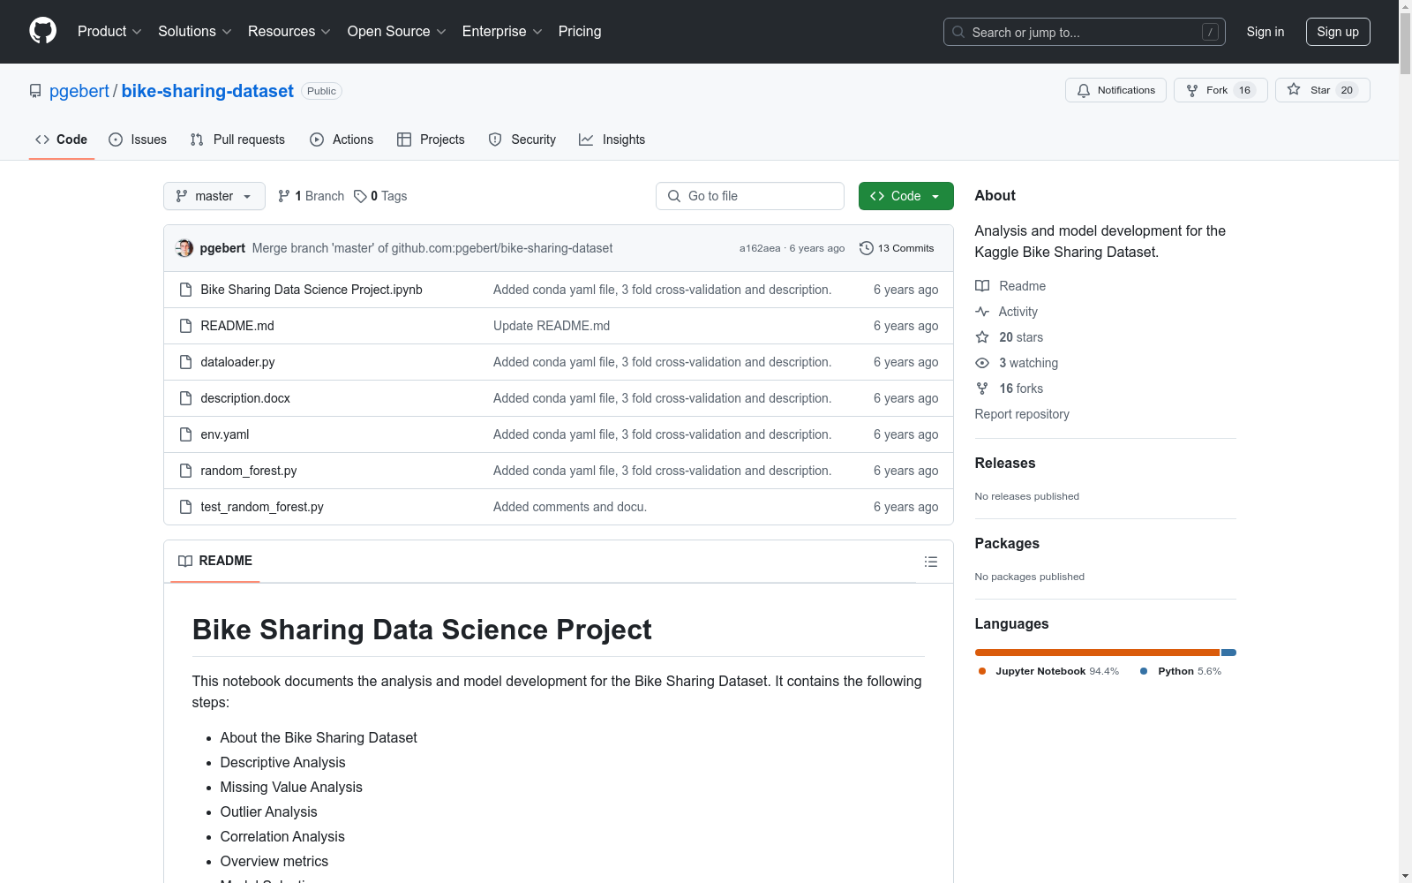Expand the Enterprise menu
This screenshot has width=1412, height=883.
pos(502,31)
